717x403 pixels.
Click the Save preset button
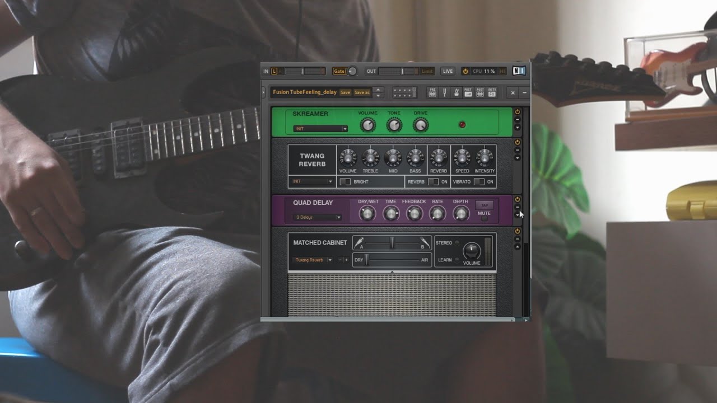click(345, 92)
